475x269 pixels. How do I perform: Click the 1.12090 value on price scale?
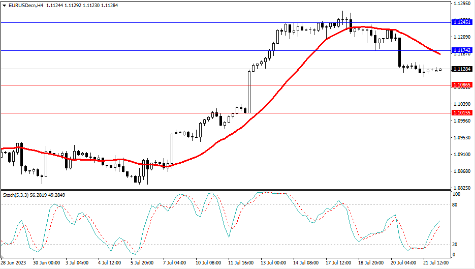pyautogui.click(x=461, y=37)
